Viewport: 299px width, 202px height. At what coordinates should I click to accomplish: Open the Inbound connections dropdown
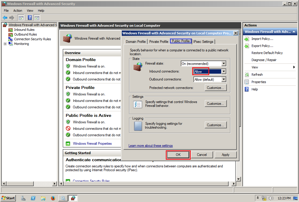[x=223, y=71]
